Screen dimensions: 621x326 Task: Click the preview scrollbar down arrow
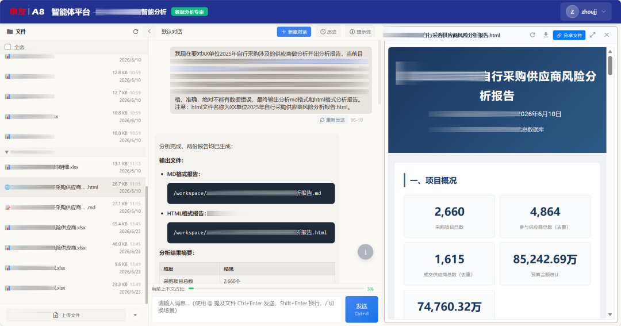pos(610,314)
